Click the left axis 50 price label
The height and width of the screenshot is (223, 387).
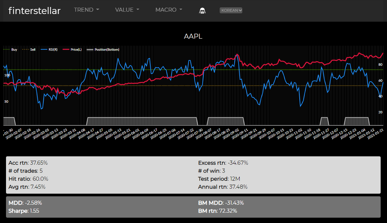tap(6, 102)
